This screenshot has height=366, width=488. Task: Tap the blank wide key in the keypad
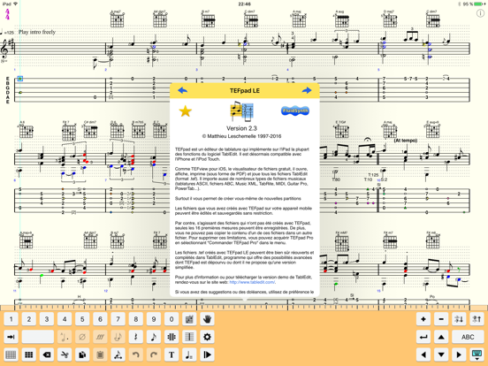point(38,337)
